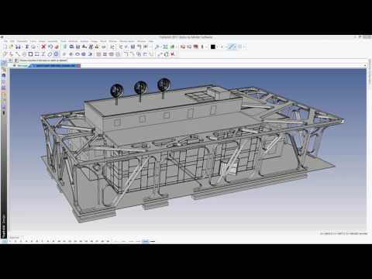Screen dimensions: 372x279
Task: Click the highlighted blue pen icon at top toolbar end
Action: click(232, 46)
